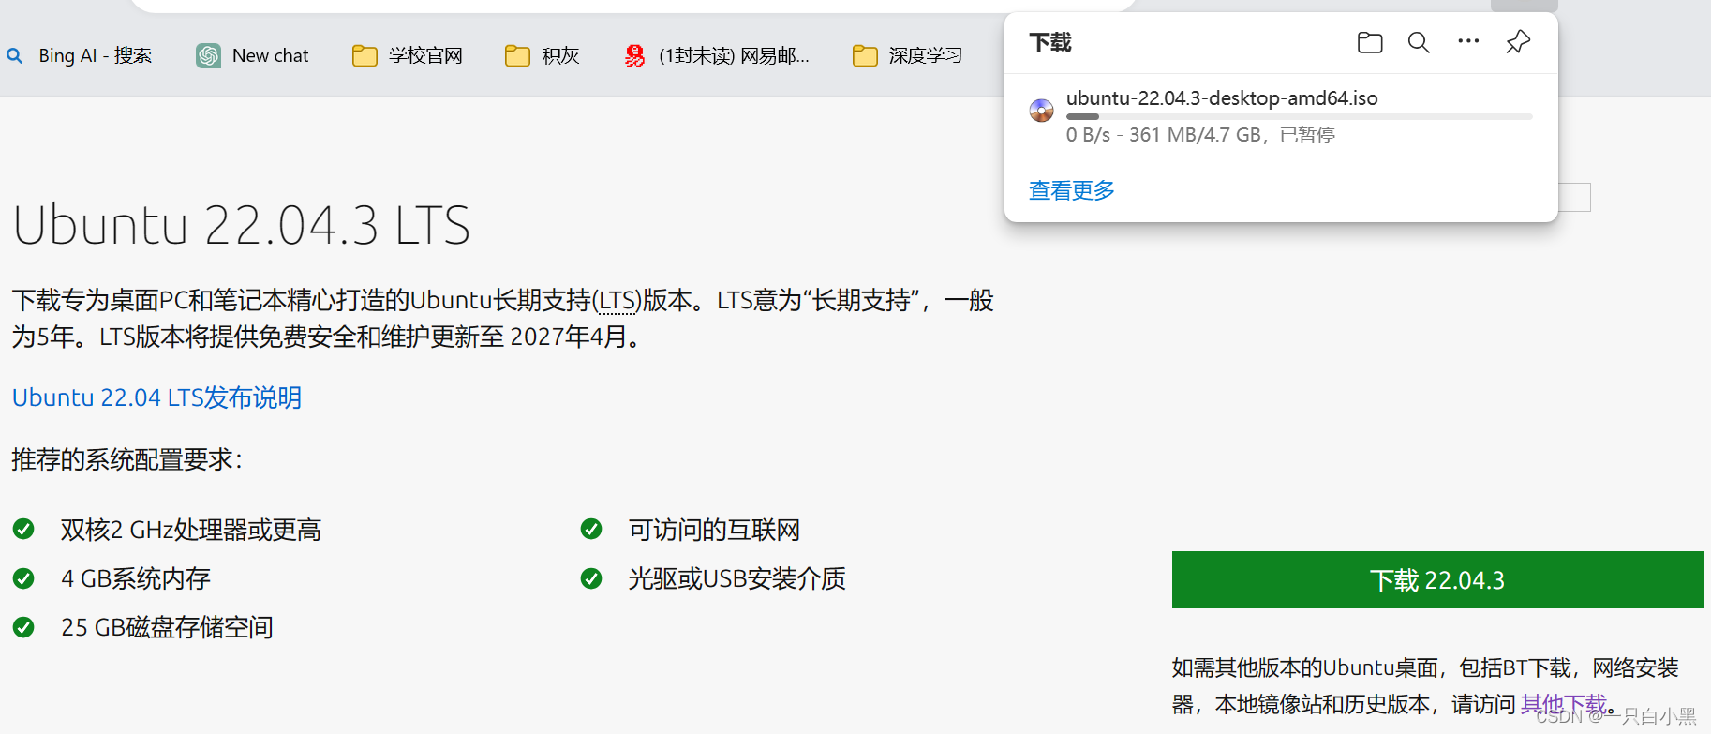Click the 25 GB磁盘存储空间 requirement
1711x734 pixels.
point(167,628)
